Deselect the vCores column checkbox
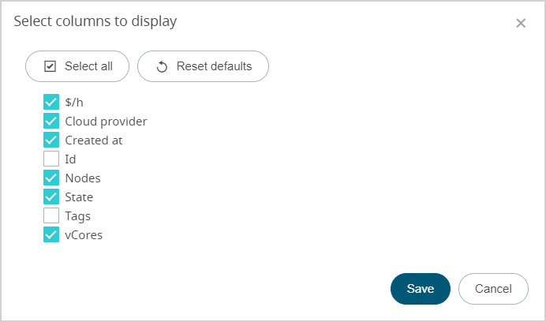This screenshot has width=546, height=322. 51,234
